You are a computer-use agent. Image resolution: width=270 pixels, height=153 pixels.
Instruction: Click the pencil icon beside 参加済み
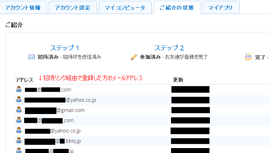click(x=134, y=57)
